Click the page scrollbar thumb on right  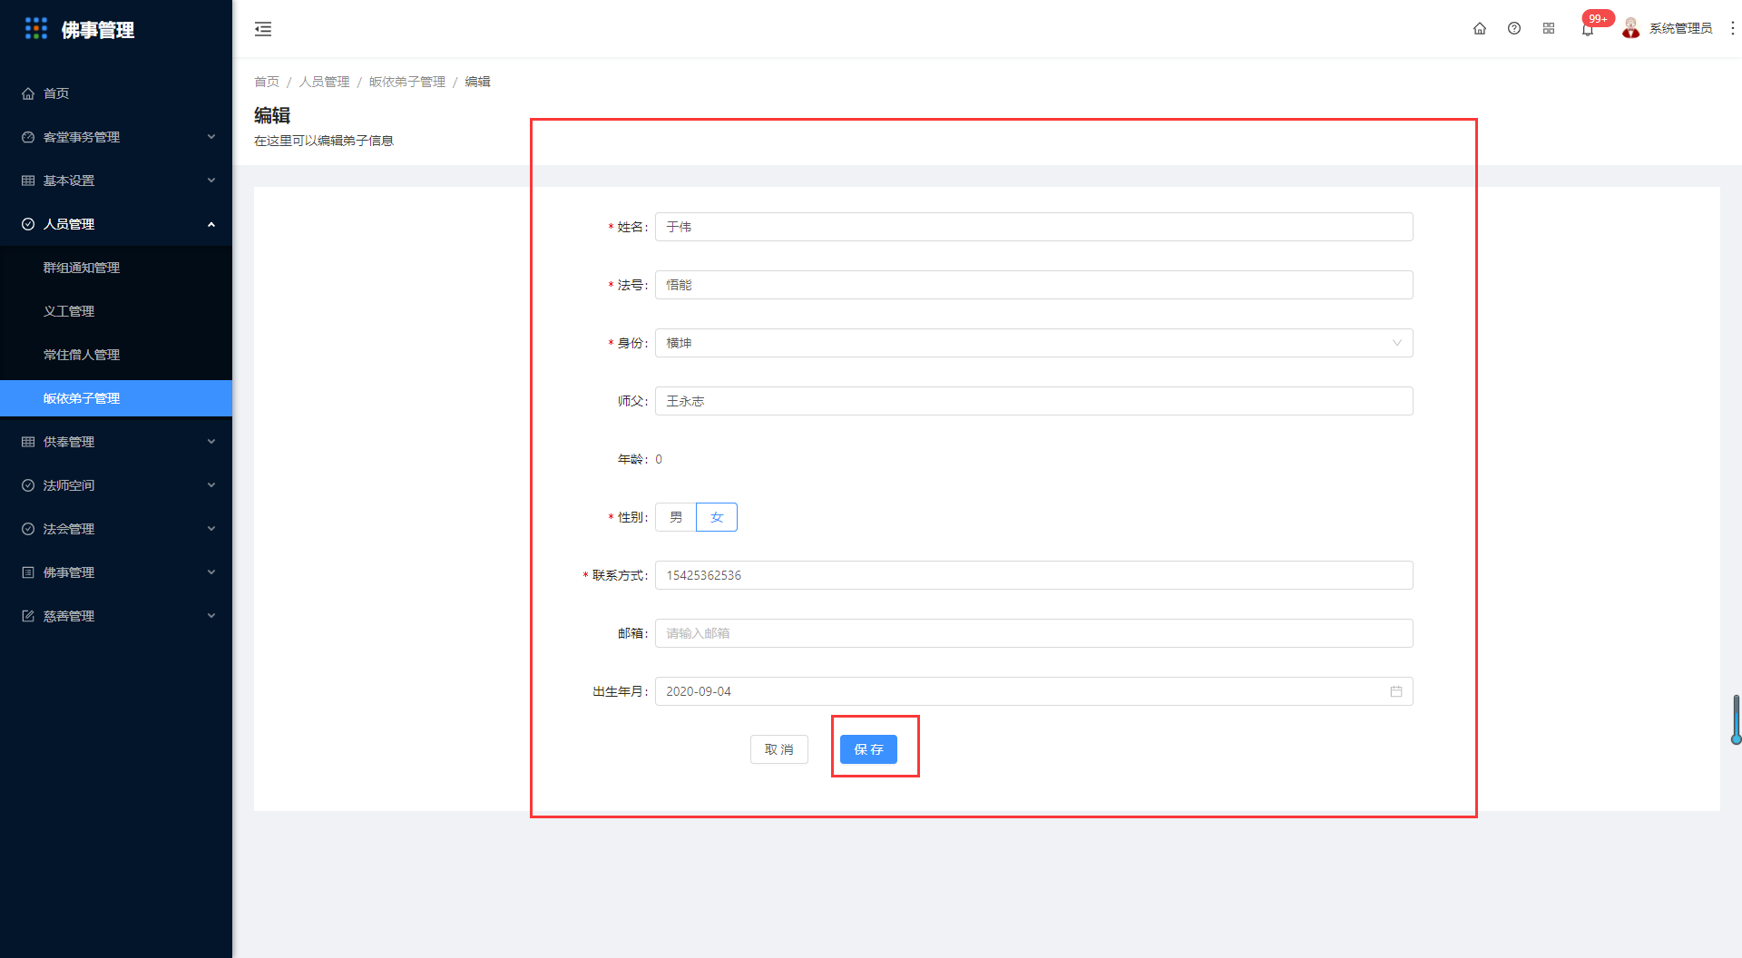(1736, 719)
